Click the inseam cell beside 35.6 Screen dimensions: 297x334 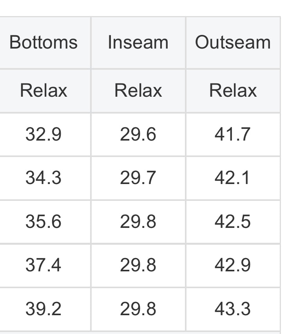[x=138, y=222]
